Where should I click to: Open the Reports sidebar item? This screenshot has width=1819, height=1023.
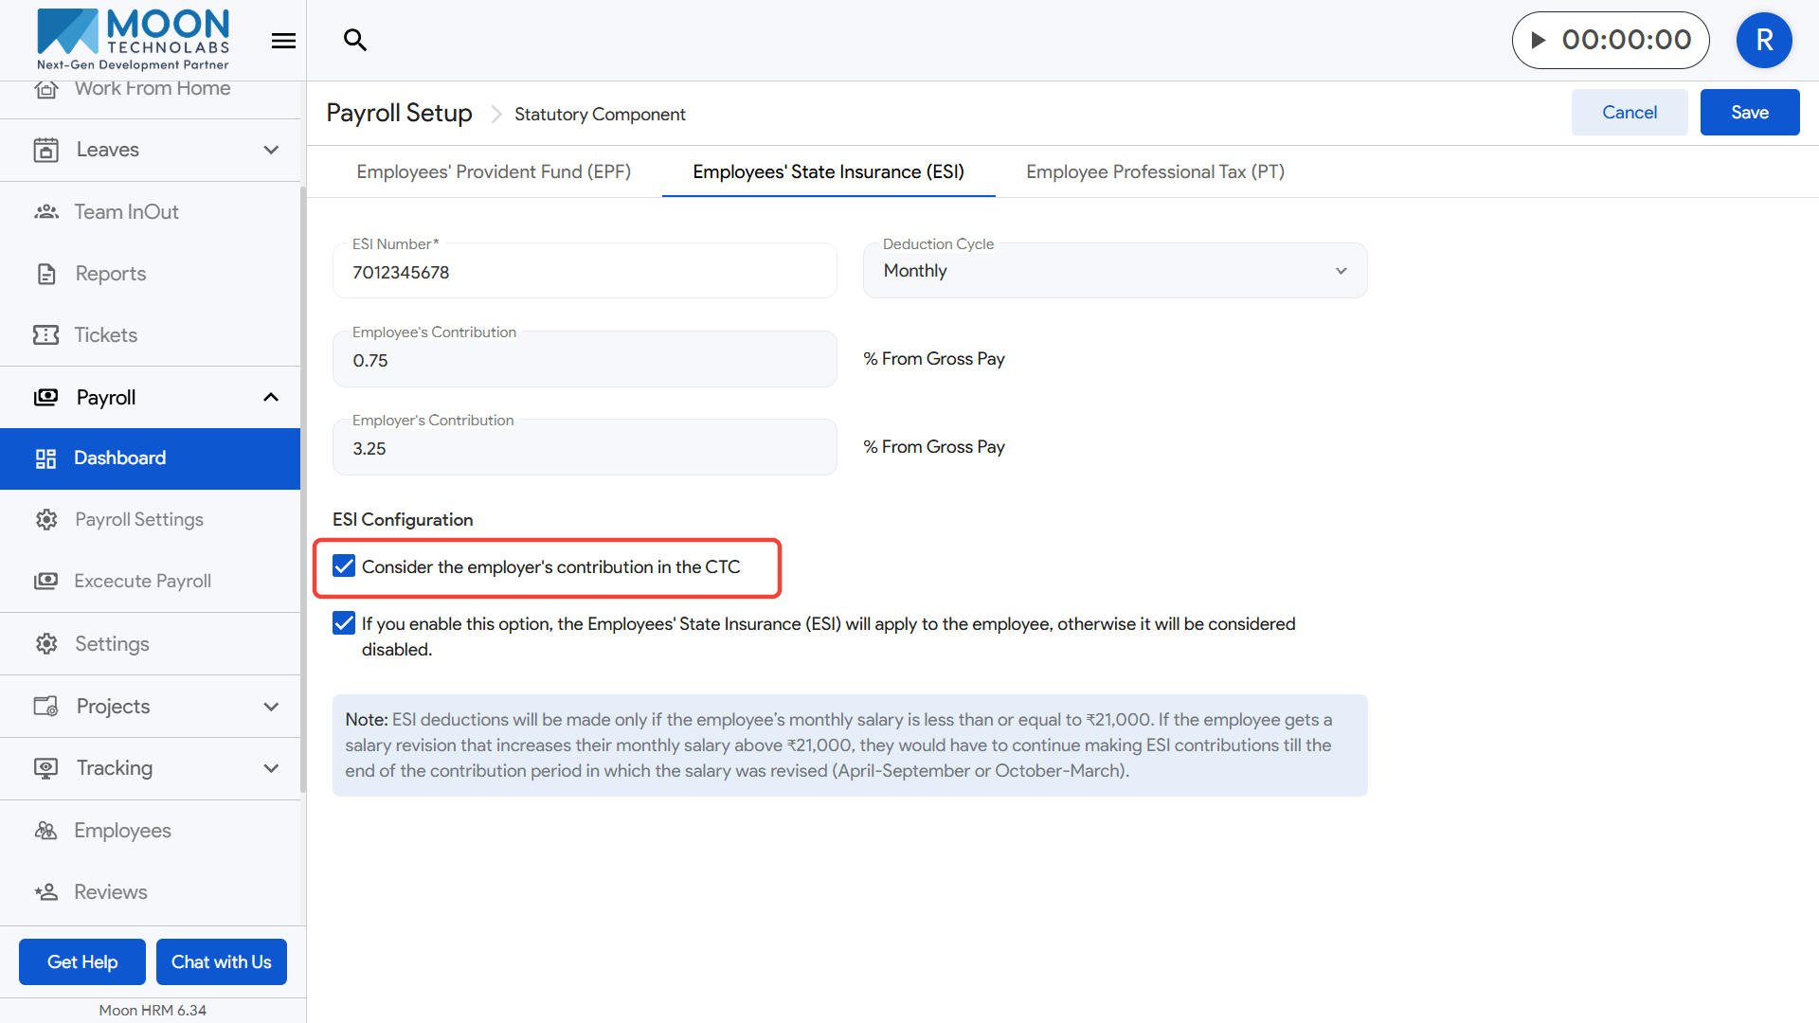click(110, 274)
